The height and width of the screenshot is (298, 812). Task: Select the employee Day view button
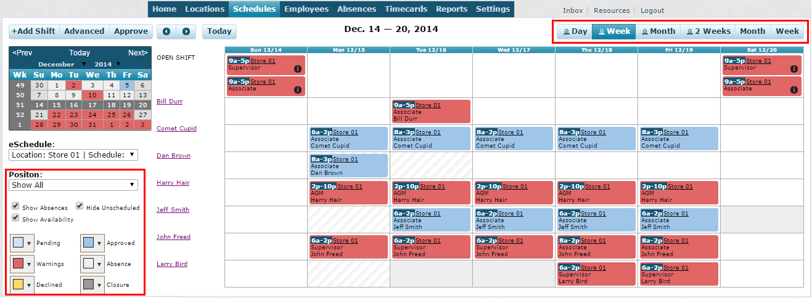(x=575, y=31)
